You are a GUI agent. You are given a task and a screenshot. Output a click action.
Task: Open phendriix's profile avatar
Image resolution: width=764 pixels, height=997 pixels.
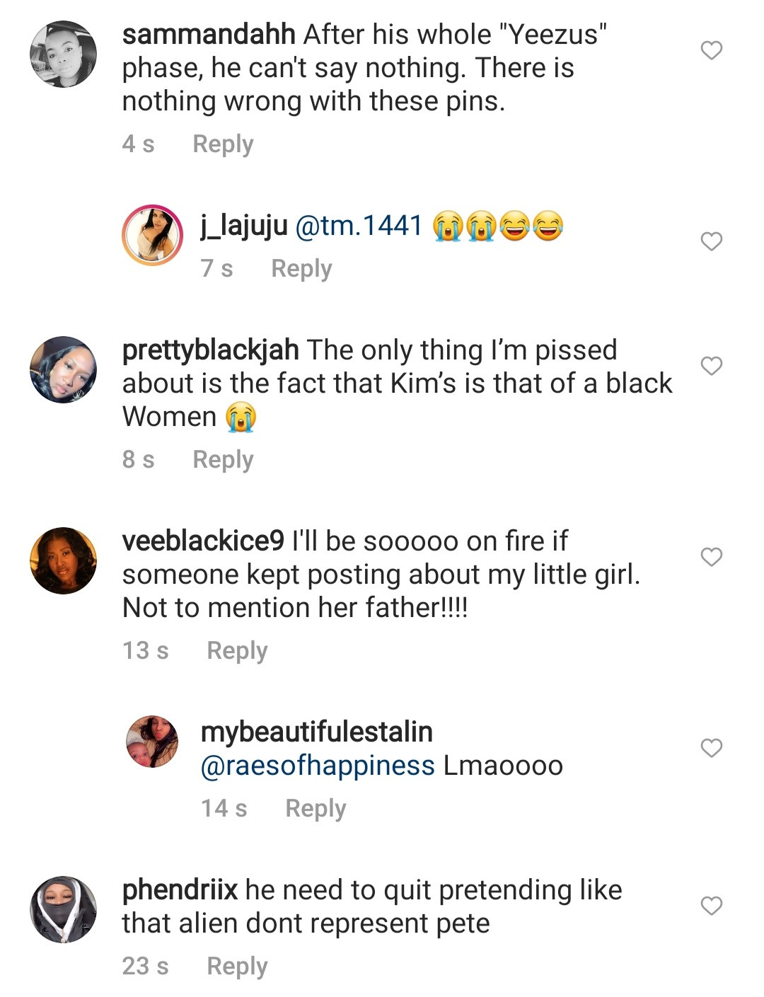(x=63, y=909)
